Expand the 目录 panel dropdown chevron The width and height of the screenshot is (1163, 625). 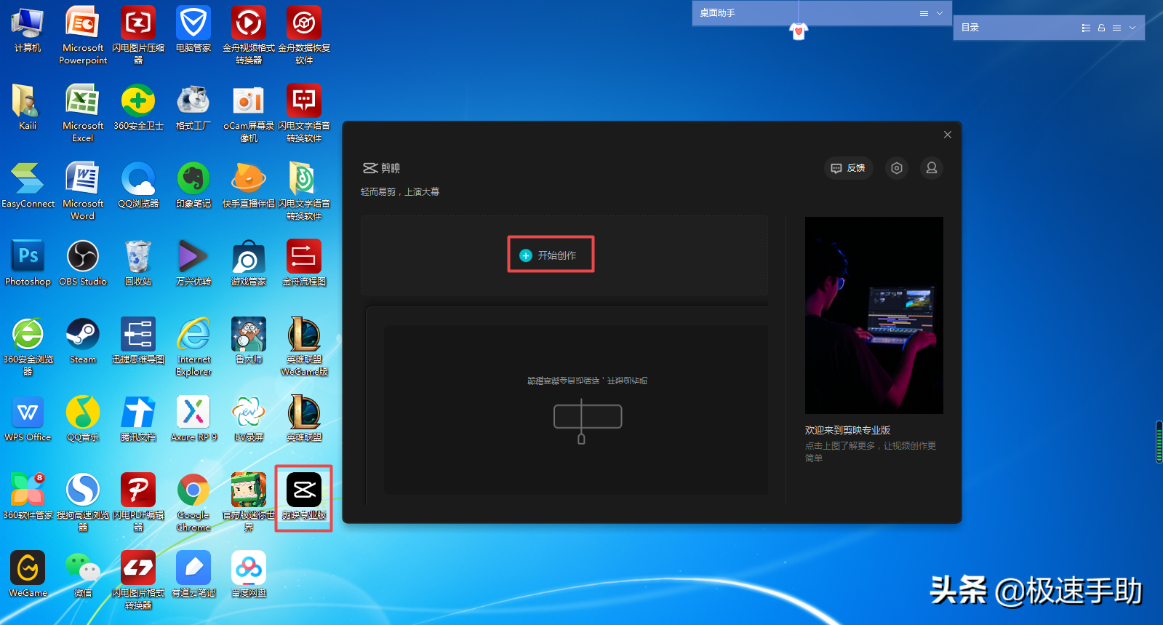click(1132, 28)
